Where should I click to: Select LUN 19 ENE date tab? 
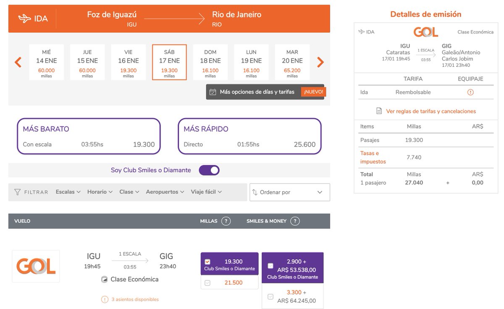pyautogui.click(x=251, y=62)
